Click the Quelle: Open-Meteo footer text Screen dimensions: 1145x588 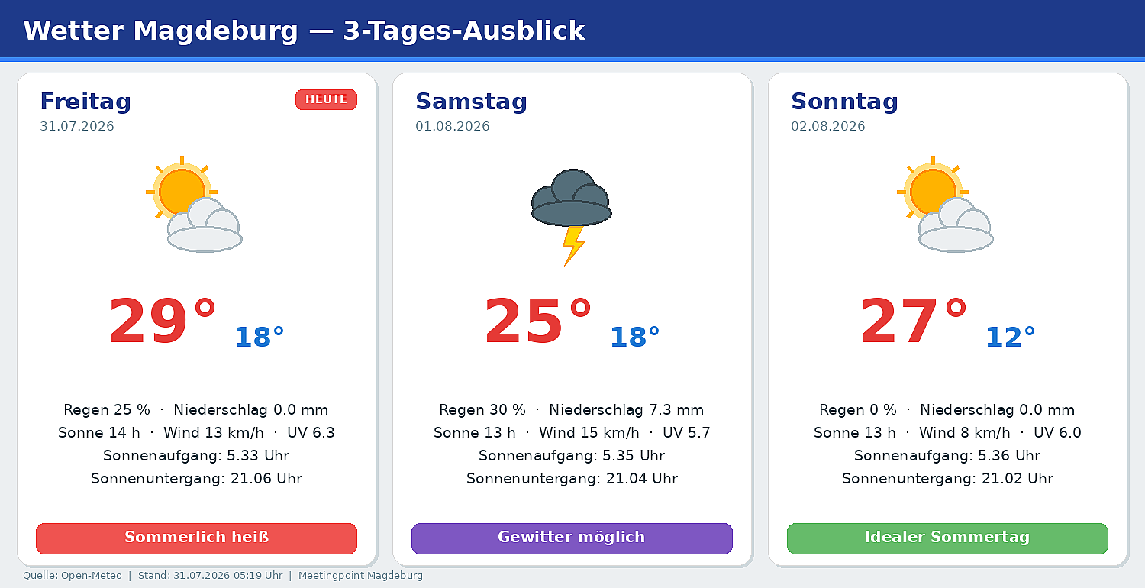click(73, 576)
